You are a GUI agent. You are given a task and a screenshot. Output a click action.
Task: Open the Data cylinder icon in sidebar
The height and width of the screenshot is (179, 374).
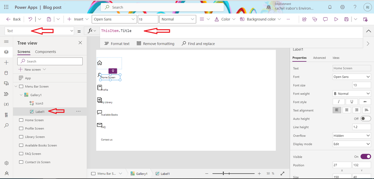(x=6, y=73)
